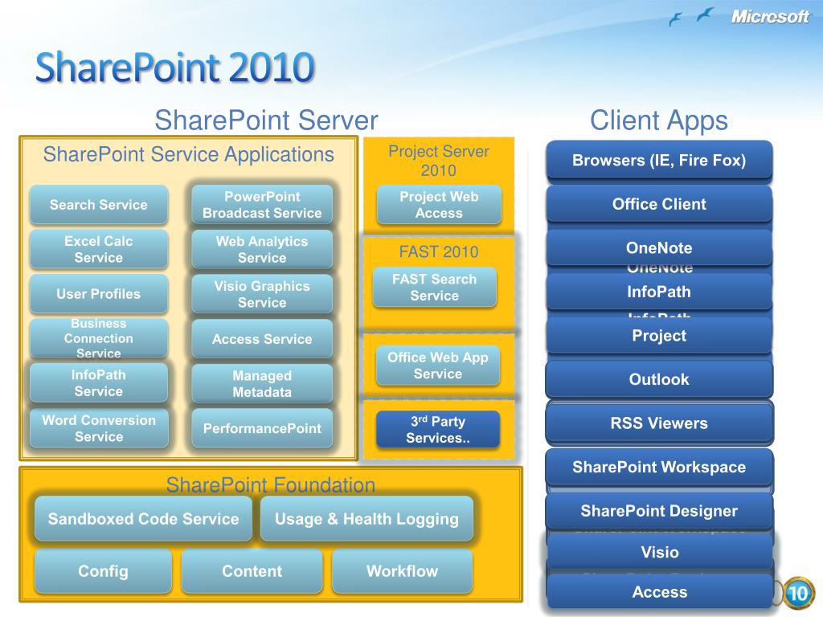Click the Project Server 2010 label

click(439, 161)
